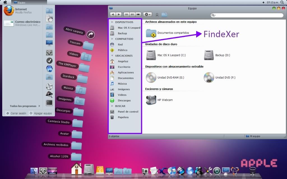Image resolution: width=287 pixels, height=179 pixels.
Task: Open the orange USB drive dock icon
Action: [x=100, y=170]
